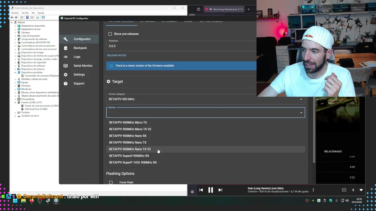Viewport: 376px width, 211px height.
Task: Open the new browser tab plus button
Action: click(x=249, y=9)
